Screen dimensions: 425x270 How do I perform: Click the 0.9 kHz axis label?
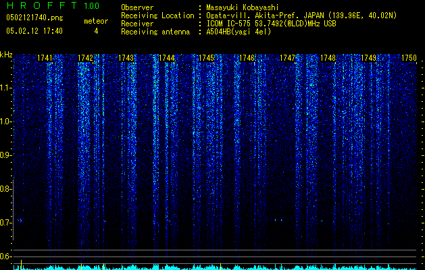click(x=6, y=155)
